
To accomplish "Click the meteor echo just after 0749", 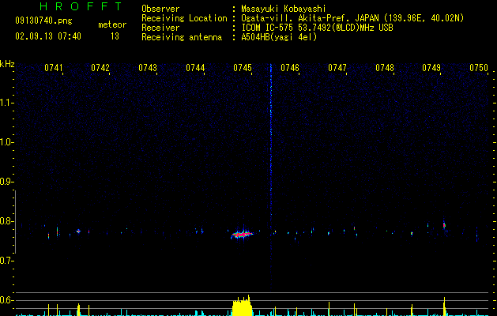I will (444, 225).
